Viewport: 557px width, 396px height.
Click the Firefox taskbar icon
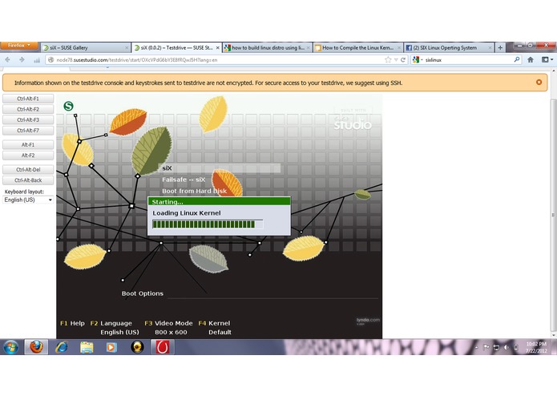[36, 347]
